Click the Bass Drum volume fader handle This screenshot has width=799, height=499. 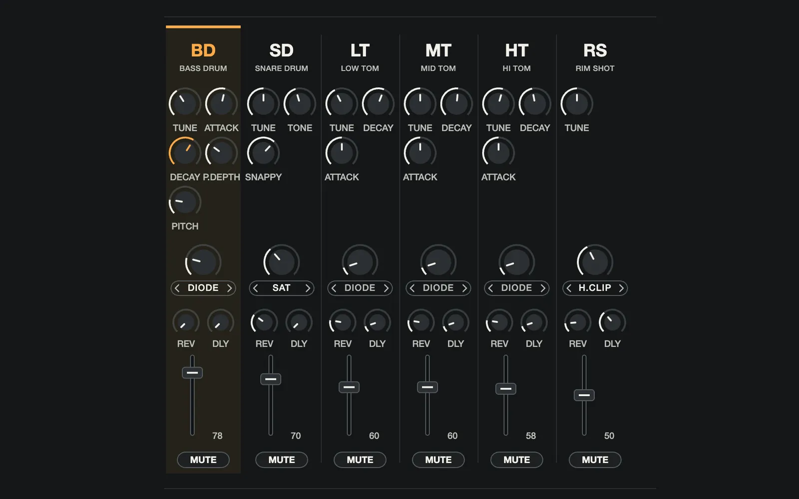click(x=192, y=373)
